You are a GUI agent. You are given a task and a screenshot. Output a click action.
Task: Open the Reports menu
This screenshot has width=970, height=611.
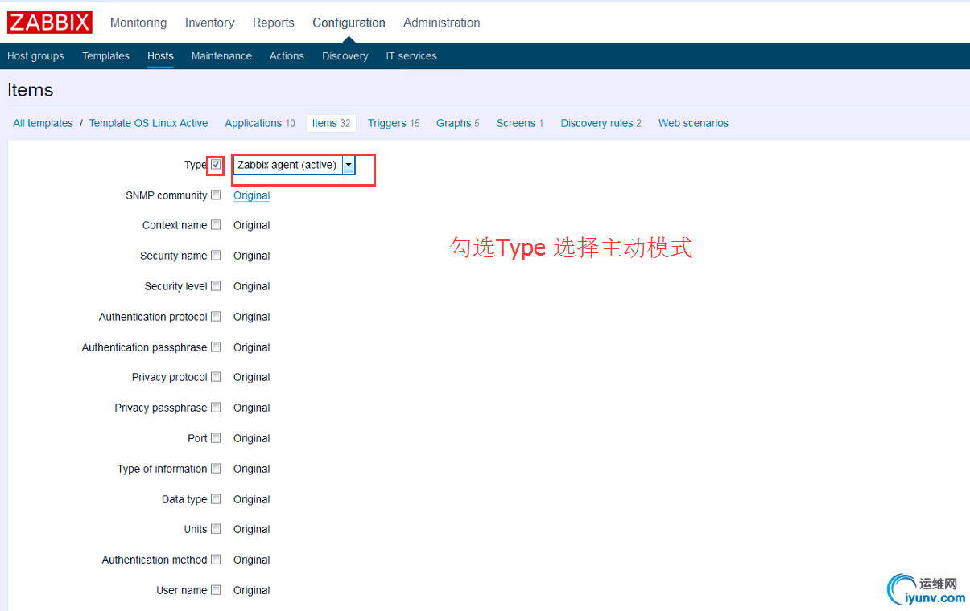click(274, 23)
